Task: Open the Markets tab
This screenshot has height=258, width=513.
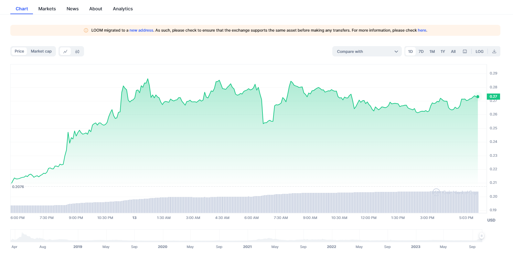Action: [47, 9]
